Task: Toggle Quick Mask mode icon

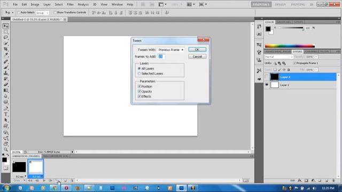Action: pyautogui.click(x=6, y=169)
